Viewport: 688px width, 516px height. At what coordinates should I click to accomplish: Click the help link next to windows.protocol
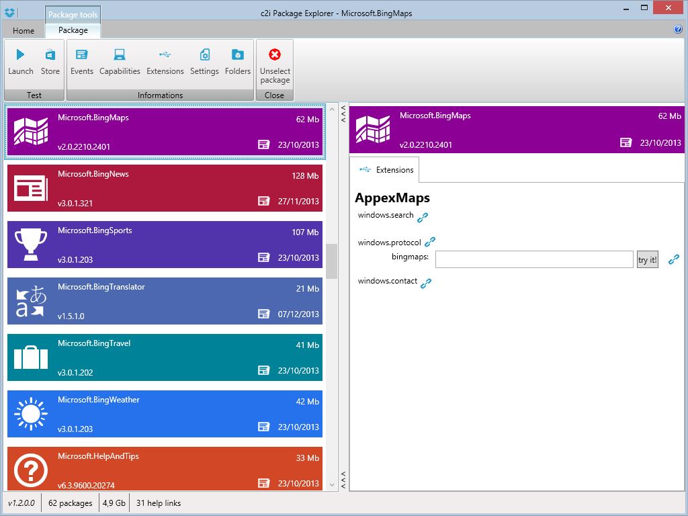coord(430,242)
